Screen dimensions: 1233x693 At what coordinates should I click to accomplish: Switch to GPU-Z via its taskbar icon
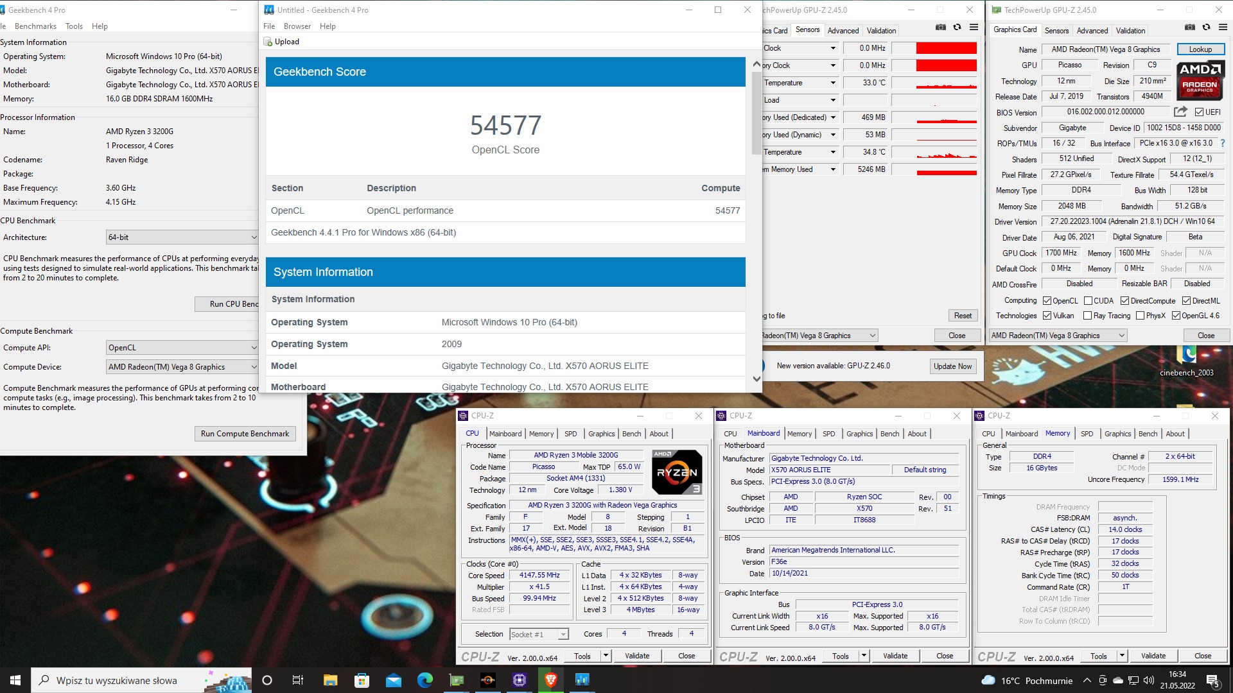click(x=456, y=680)
